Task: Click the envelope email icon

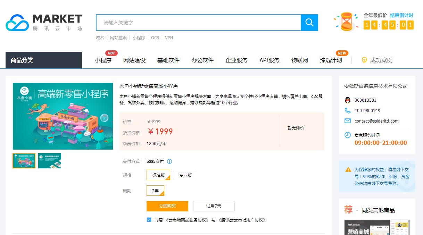Action: click(x=347, y=121)
